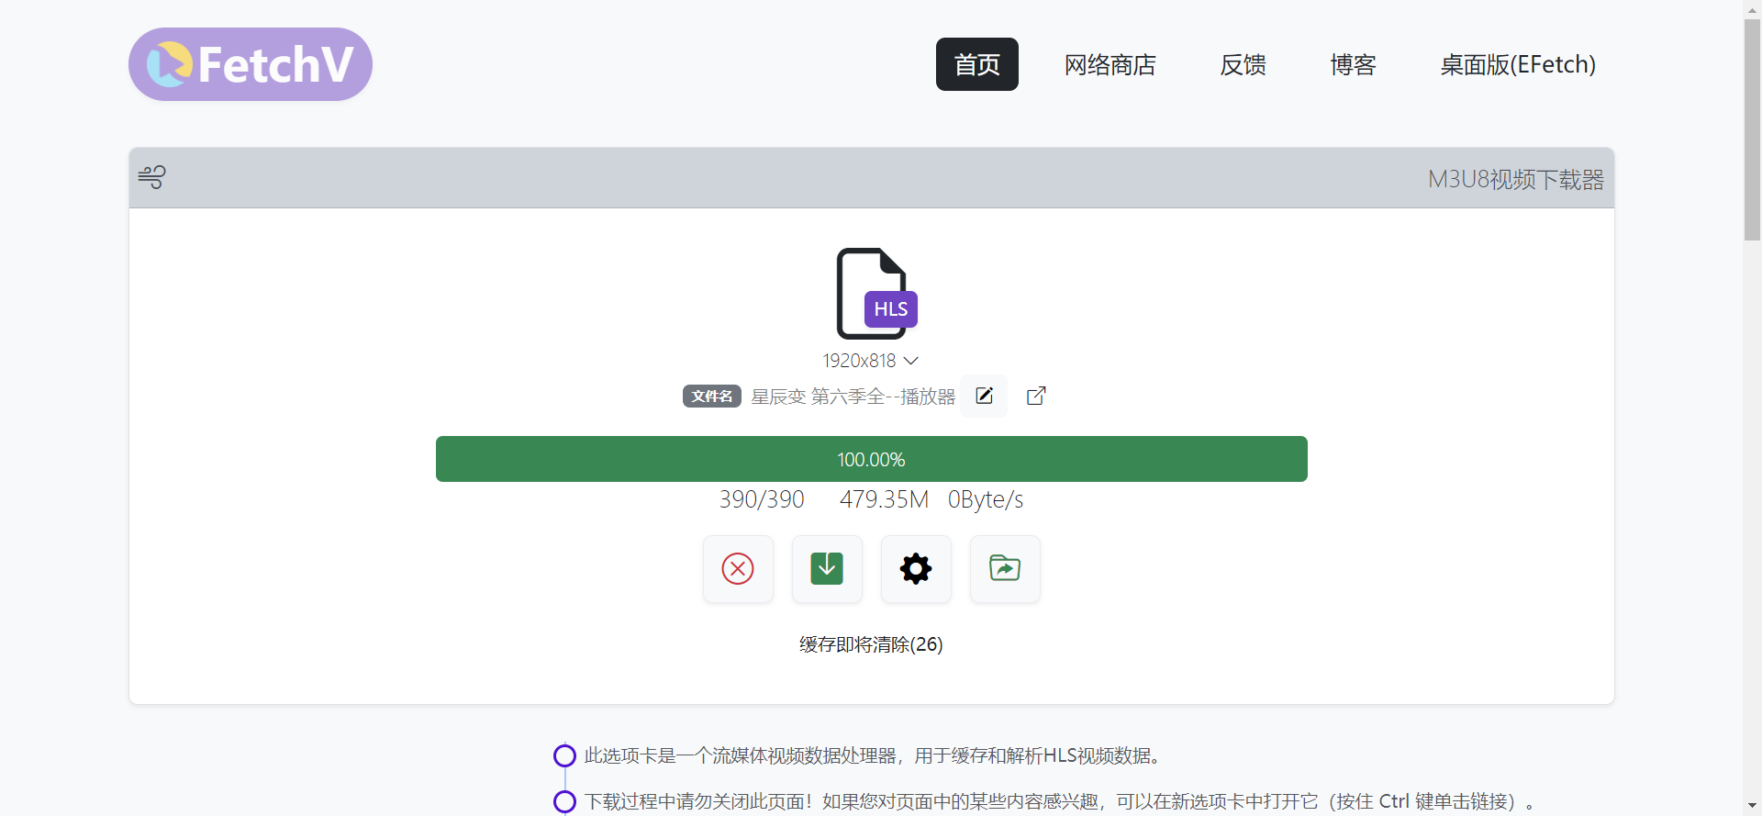Viewport: 1762px width, 816px height.
Task: Expand the 1920x818 resolution dropdown
Action: pyautogui.click(x=870, y=361)
